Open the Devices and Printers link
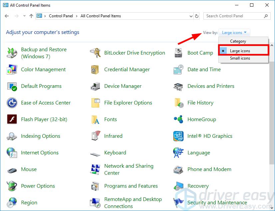275x211 pixels. [x=211, y=86]
